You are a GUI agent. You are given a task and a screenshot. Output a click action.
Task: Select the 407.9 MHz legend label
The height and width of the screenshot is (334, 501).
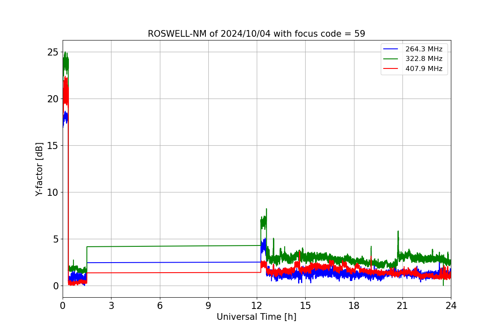tap(424, 69)
